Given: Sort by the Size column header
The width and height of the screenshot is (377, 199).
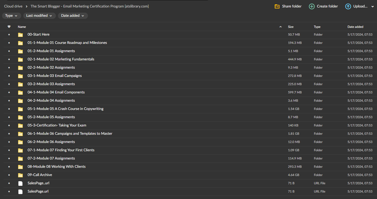Looking at the screenshot, I should [x=291, y=27].
